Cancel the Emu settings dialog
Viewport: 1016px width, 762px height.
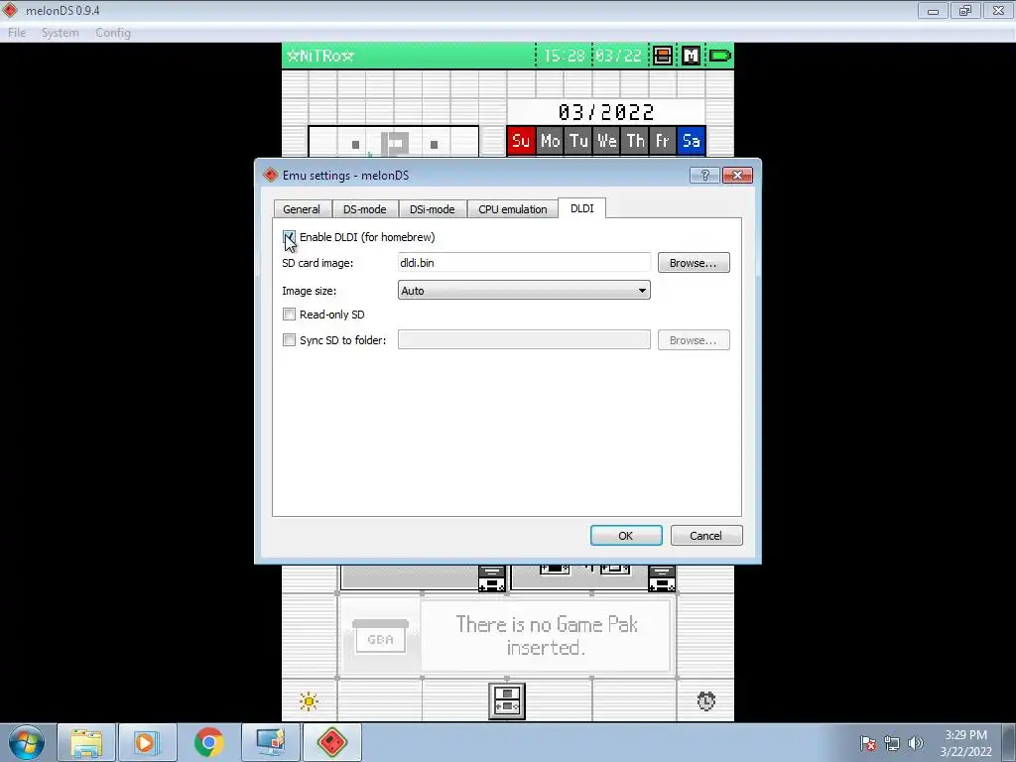point(706,536)
